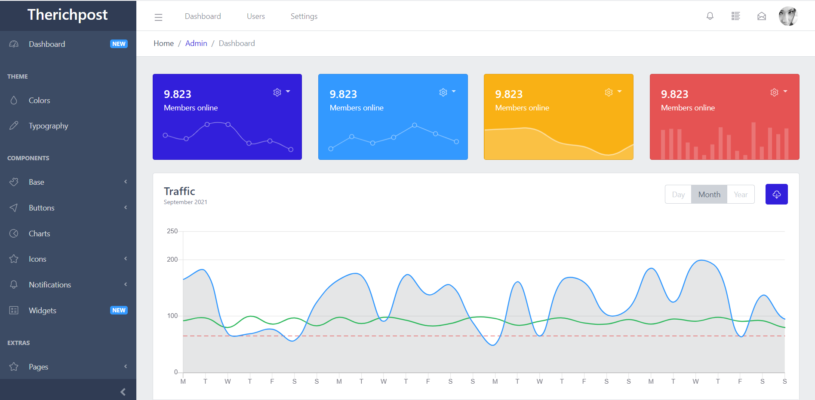
Task: Open the notifications bell icon
Action: (710, 16)
